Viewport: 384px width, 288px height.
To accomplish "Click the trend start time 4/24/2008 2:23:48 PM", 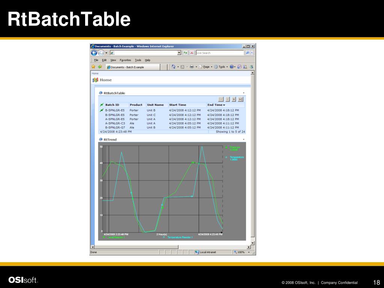I will coord(116,234).
